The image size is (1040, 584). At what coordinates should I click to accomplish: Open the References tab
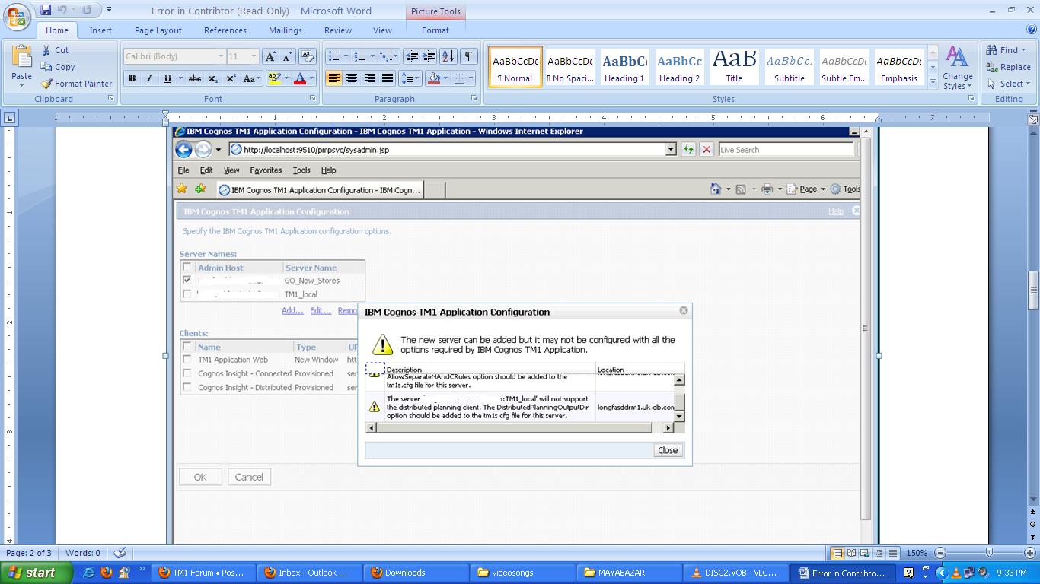coord(225,30)
